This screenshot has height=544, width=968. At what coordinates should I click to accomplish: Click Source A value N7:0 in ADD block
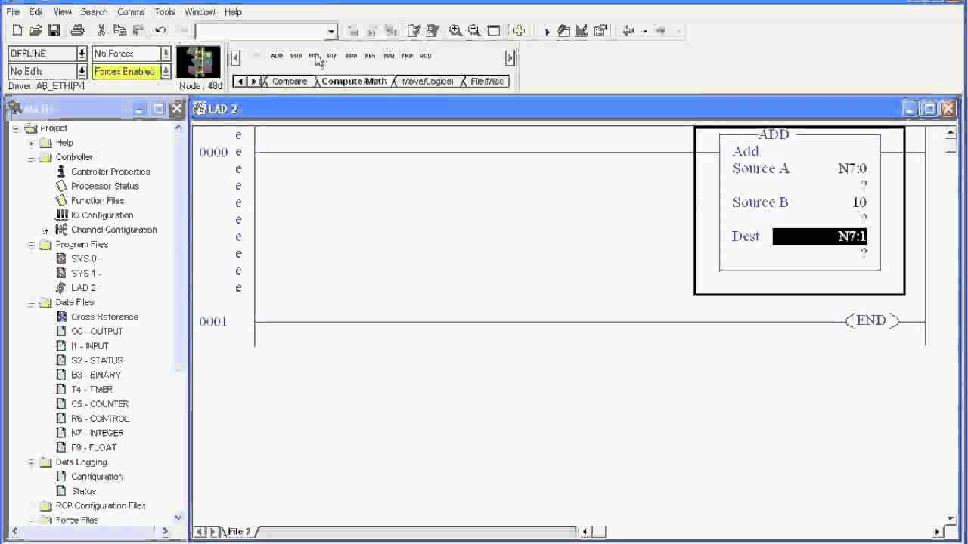tap(852, 168)
